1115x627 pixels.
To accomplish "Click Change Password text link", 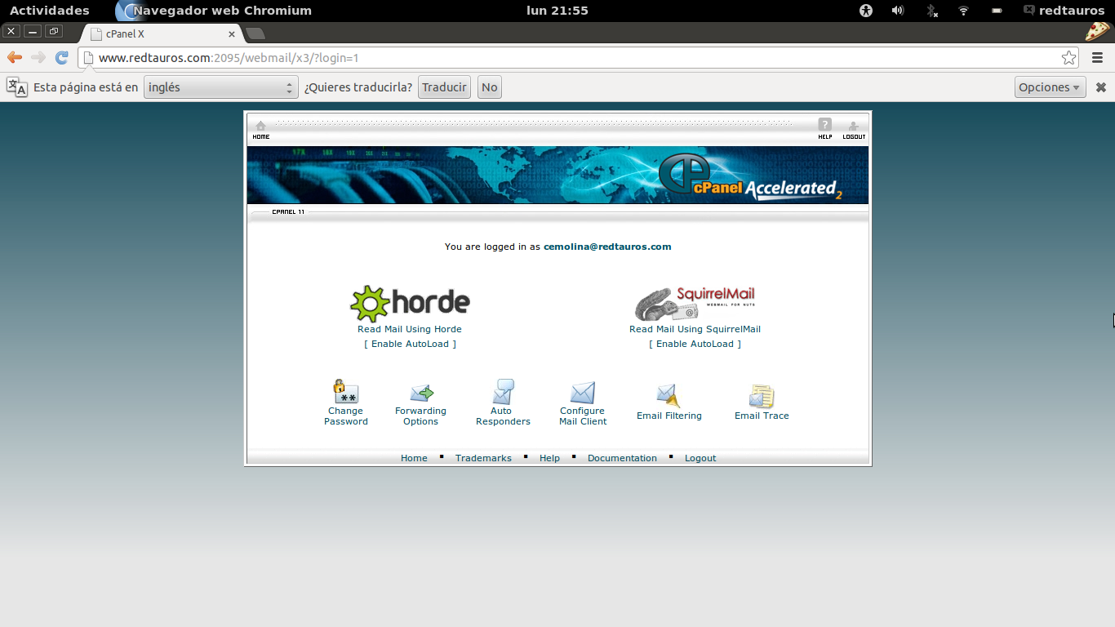I will [346, 416].
